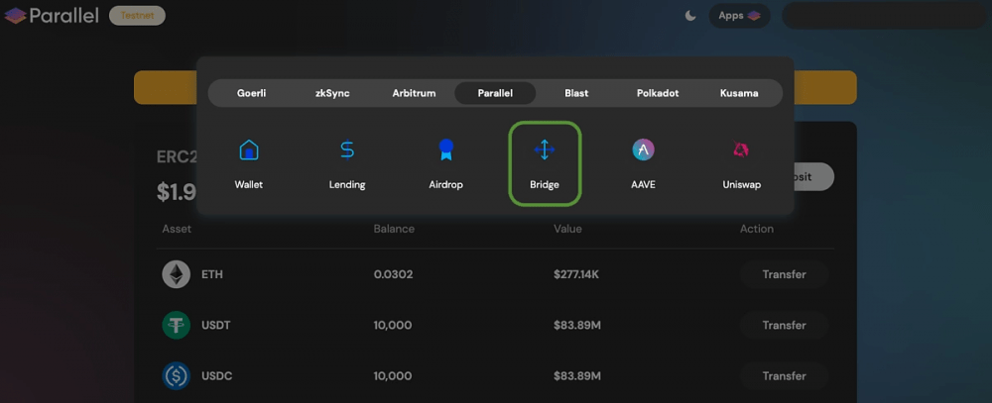This screenshot has height=403, width=992.
Task: Click the Testnet badge
Action: [x=137, y=16]
